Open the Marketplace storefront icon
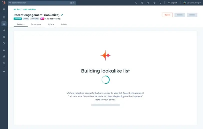 tap(142, 3)
